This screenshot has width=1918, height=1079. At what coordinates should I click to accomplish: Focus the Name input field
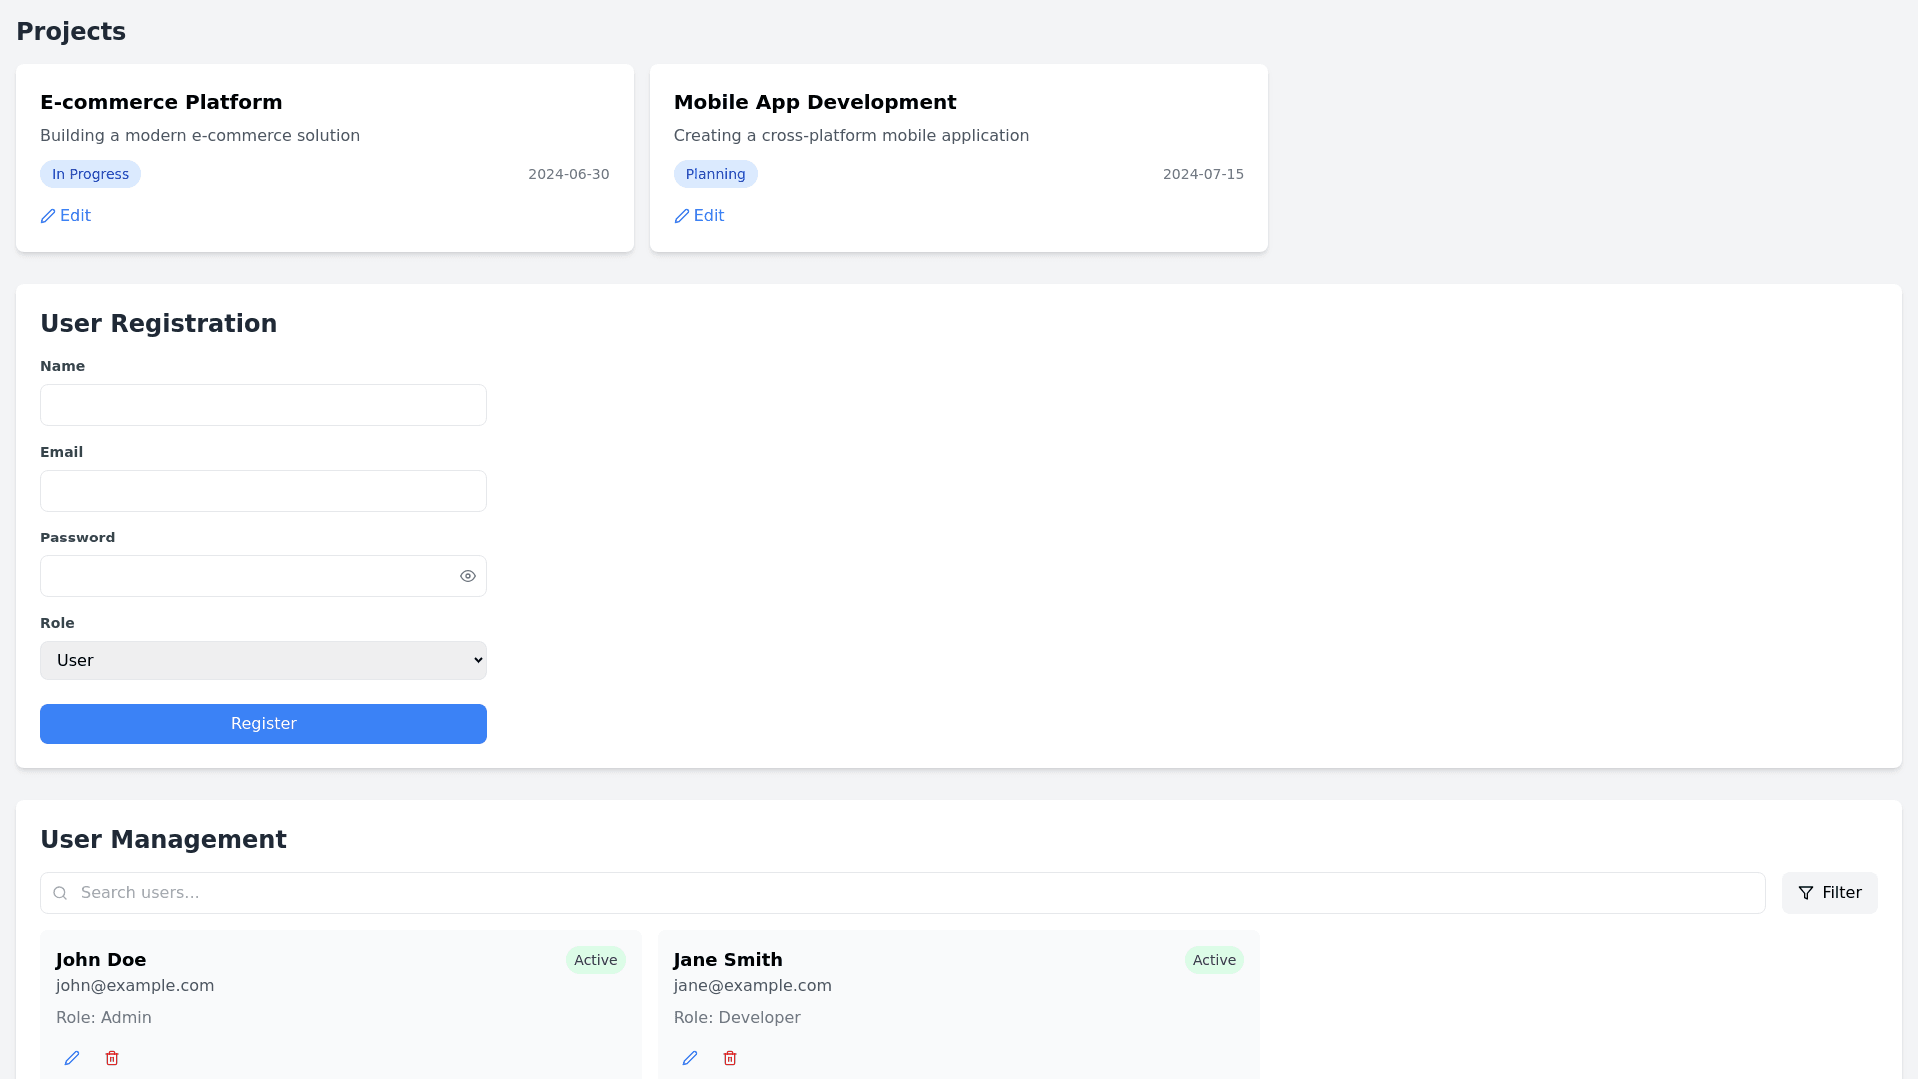[264, 405]
